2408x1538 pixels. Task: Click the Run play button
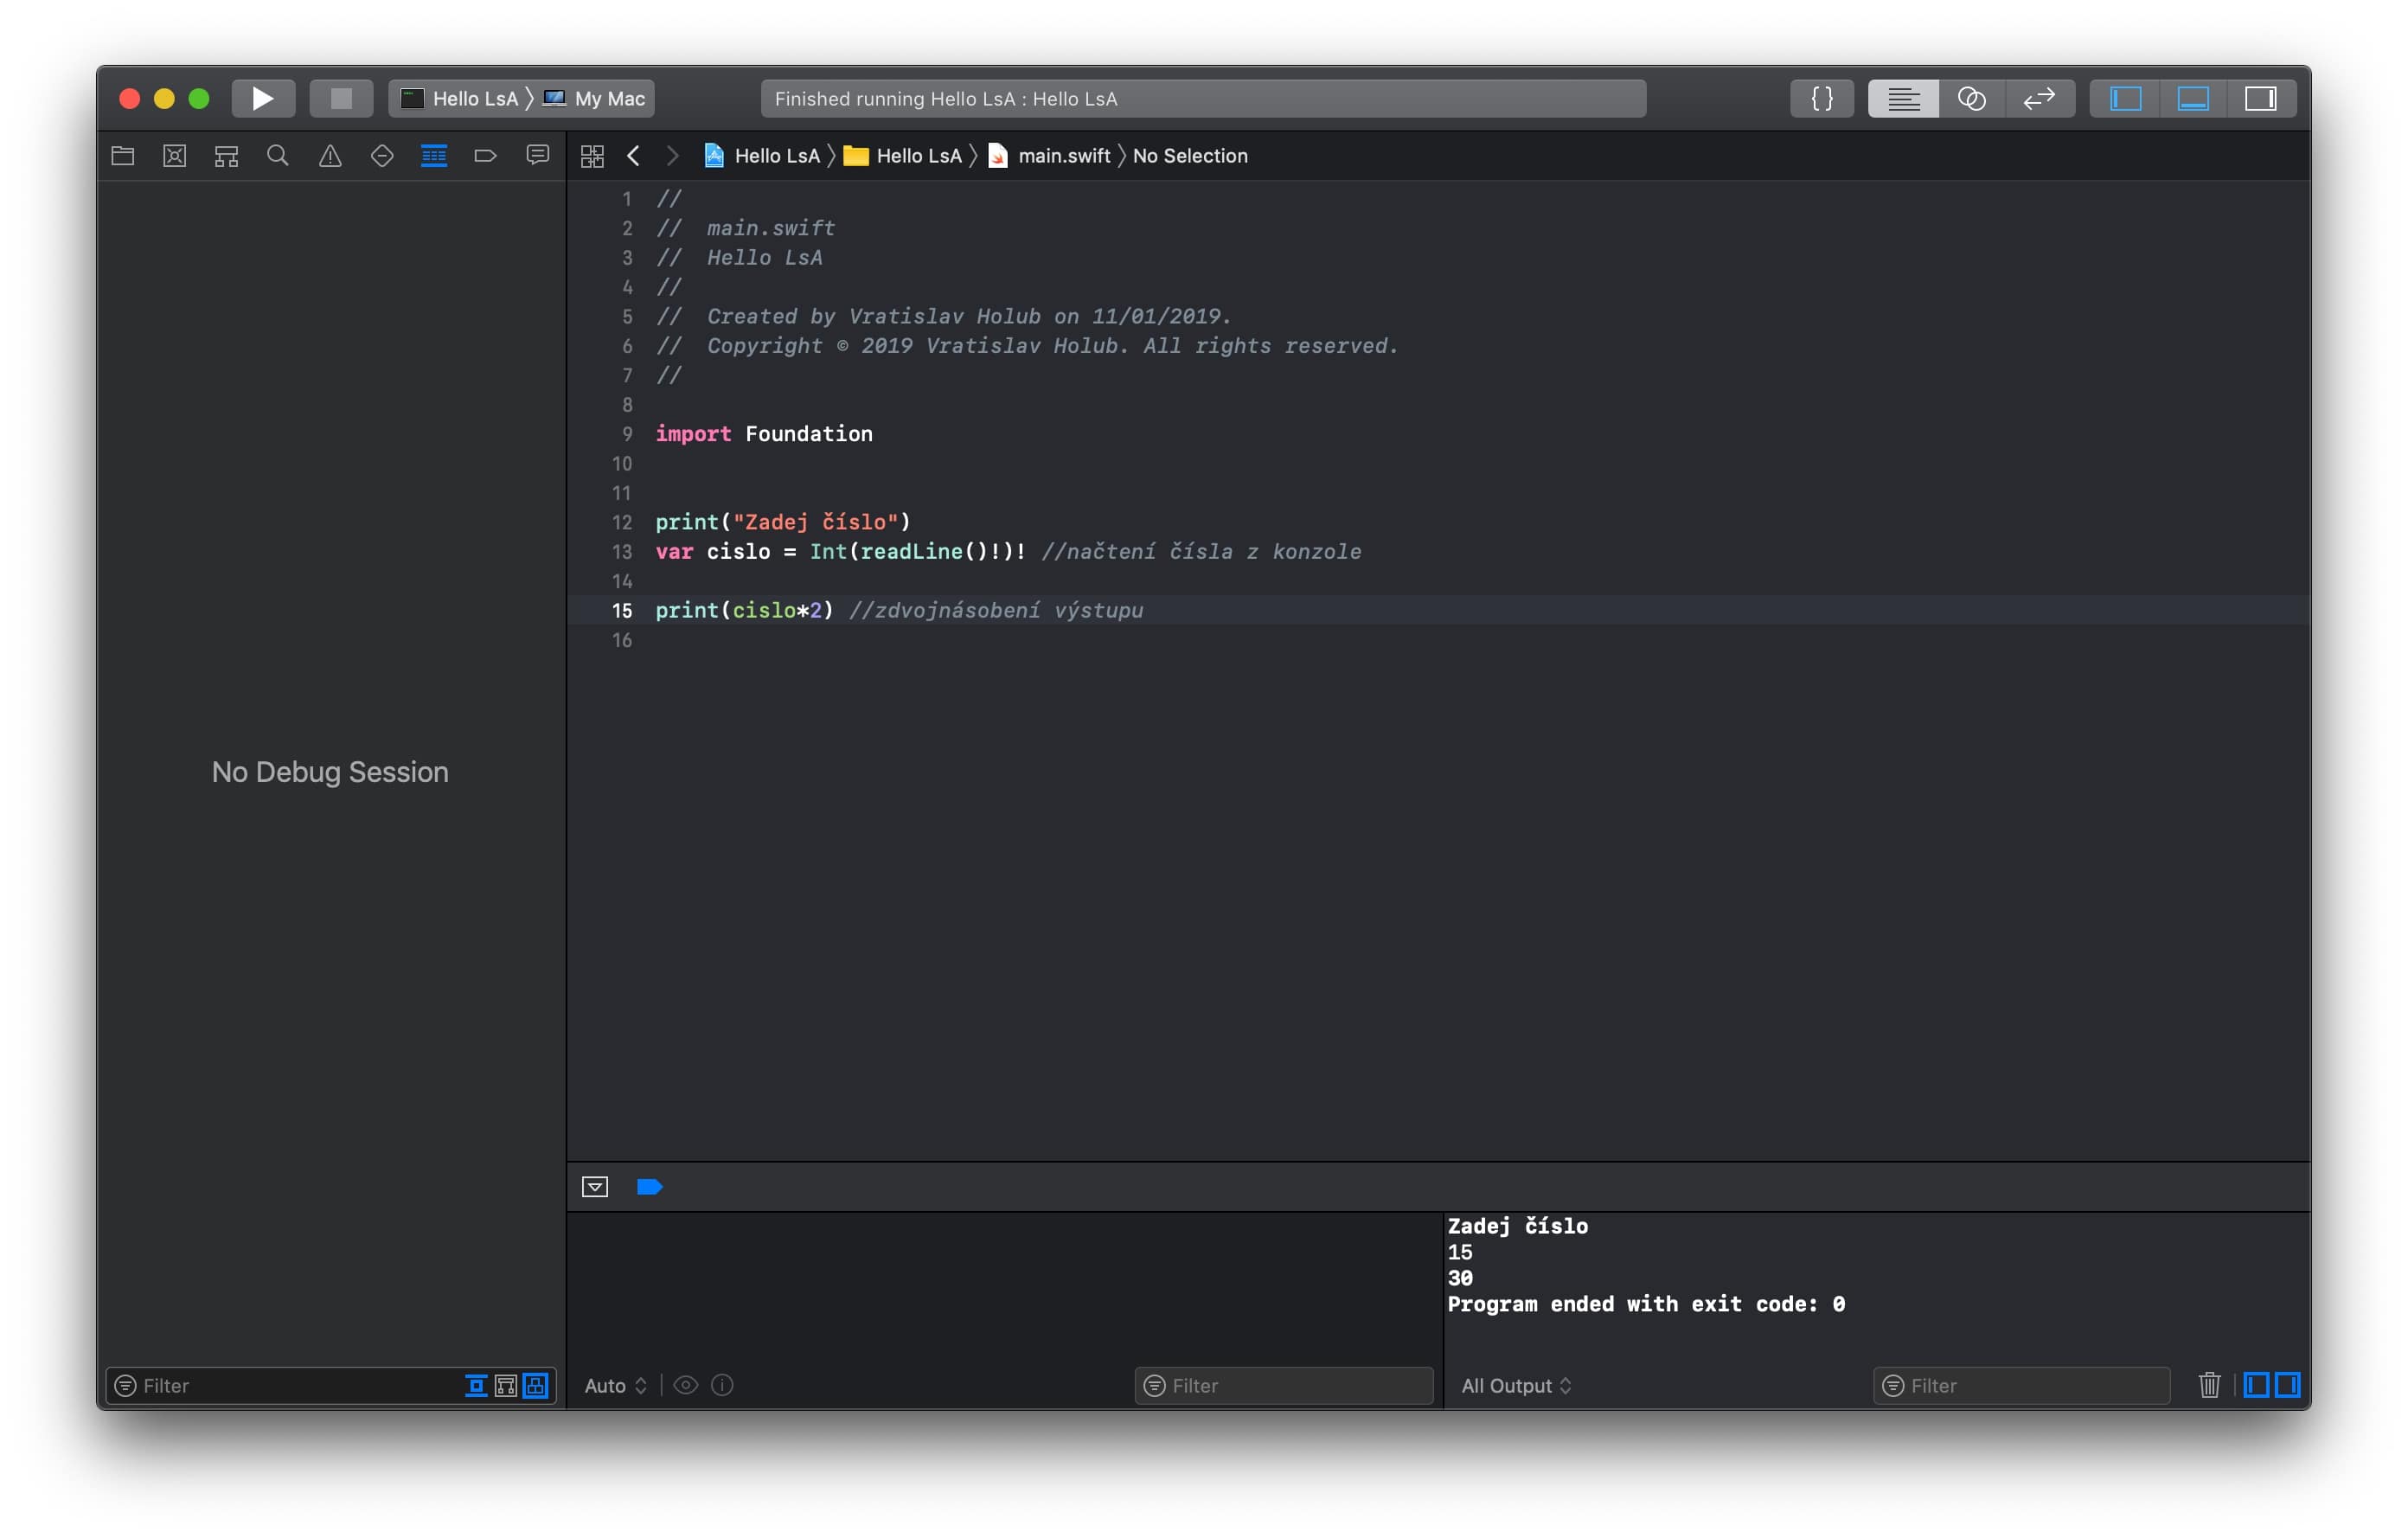262,98
